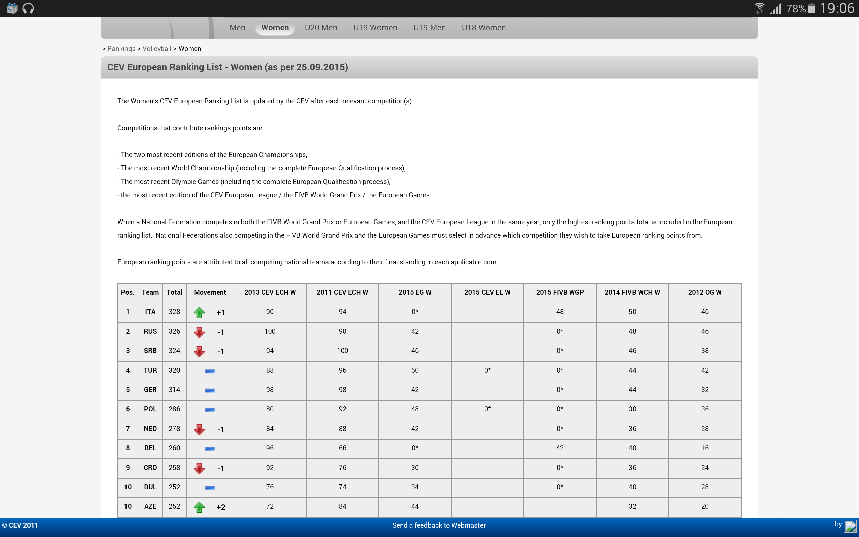Screen dimensions: 859x537
Task: Open the Rankings breadcrumb link
Action: pos(121,49)
